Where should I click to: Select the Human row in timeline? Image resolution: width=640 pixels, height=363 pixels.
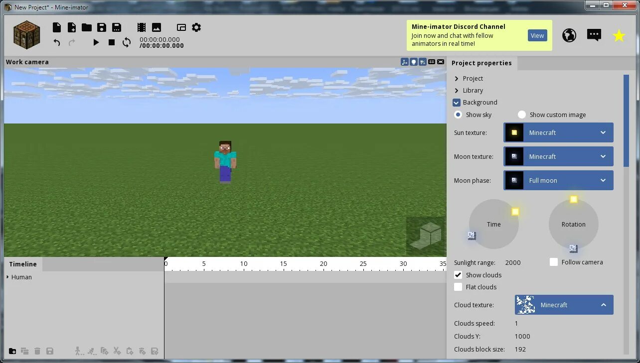click(x=84, y=277)
